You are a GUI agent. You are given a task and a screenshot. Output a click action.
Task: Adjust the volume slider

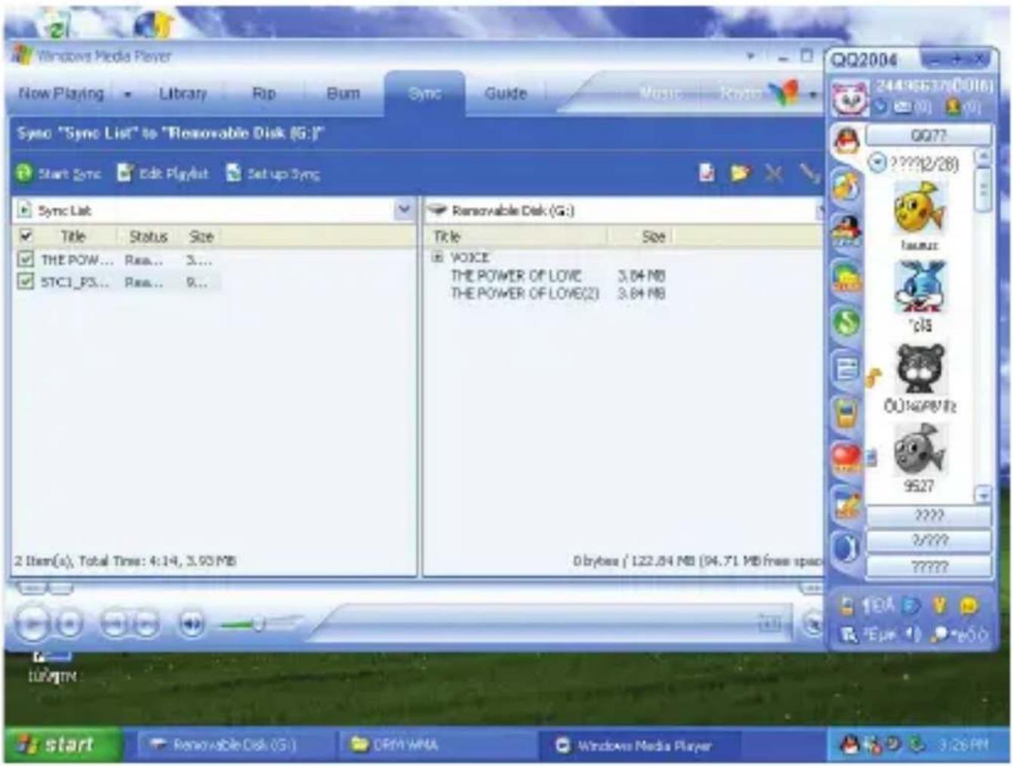[259, 623]
